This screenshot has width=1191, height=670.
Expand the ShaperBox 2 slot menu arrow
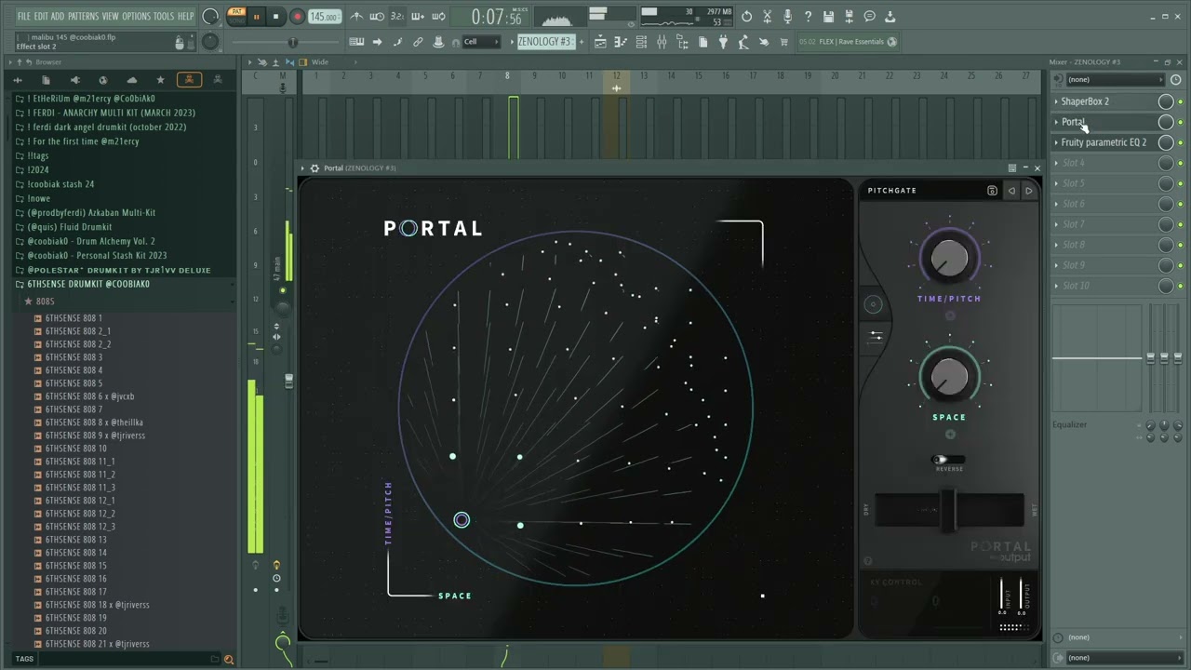click(x=1056, y=101)
